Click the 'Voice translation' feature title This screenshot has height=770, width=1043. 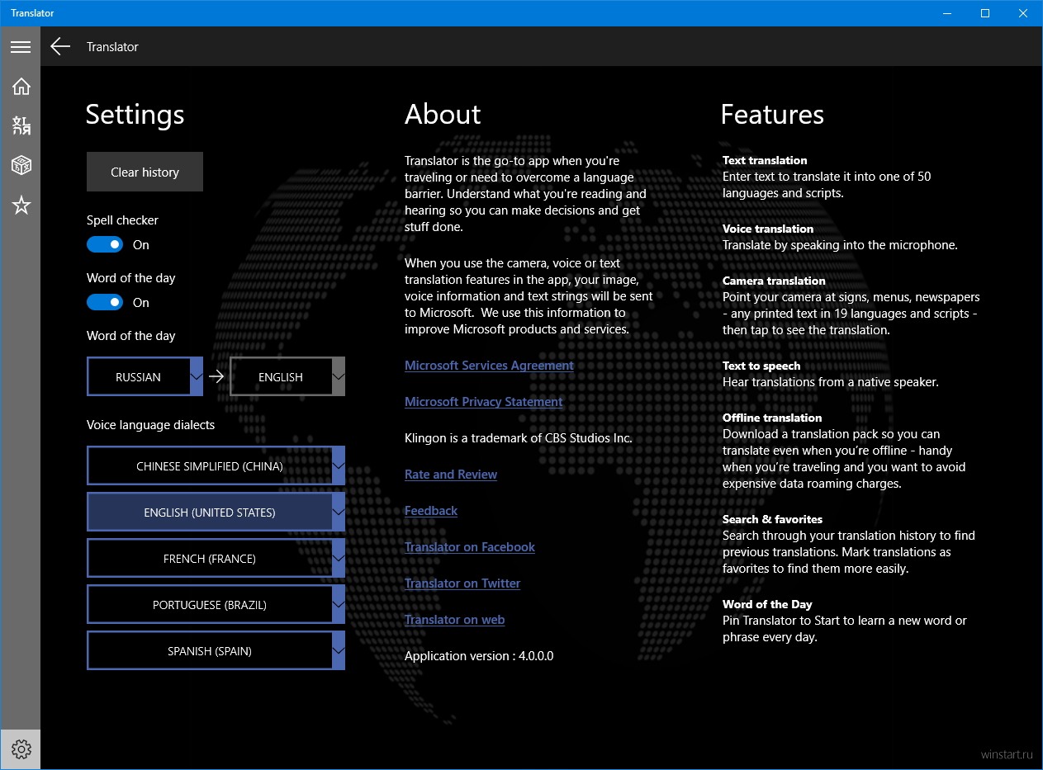(768, 229)
